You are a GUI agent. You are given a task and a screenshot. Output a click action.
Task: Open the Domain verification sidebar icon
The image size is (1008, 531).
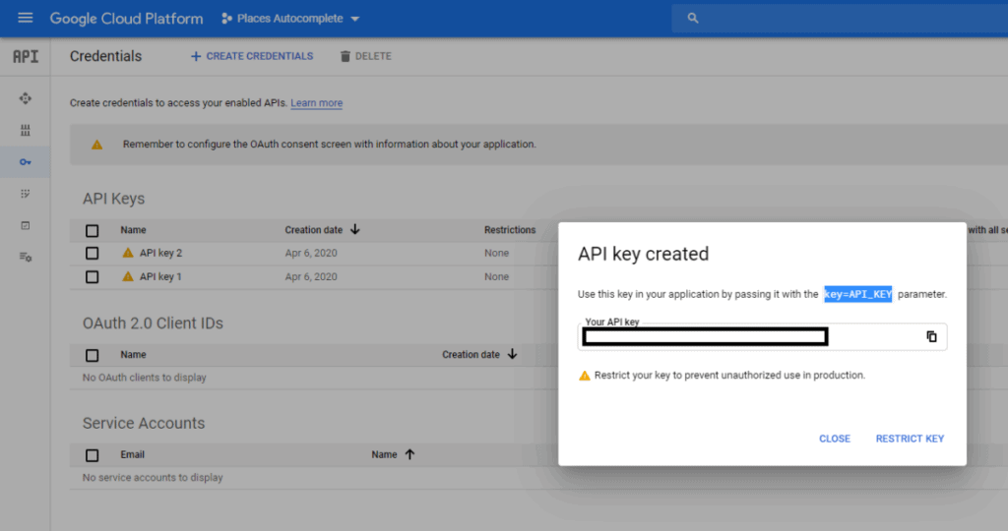(26, 225)
